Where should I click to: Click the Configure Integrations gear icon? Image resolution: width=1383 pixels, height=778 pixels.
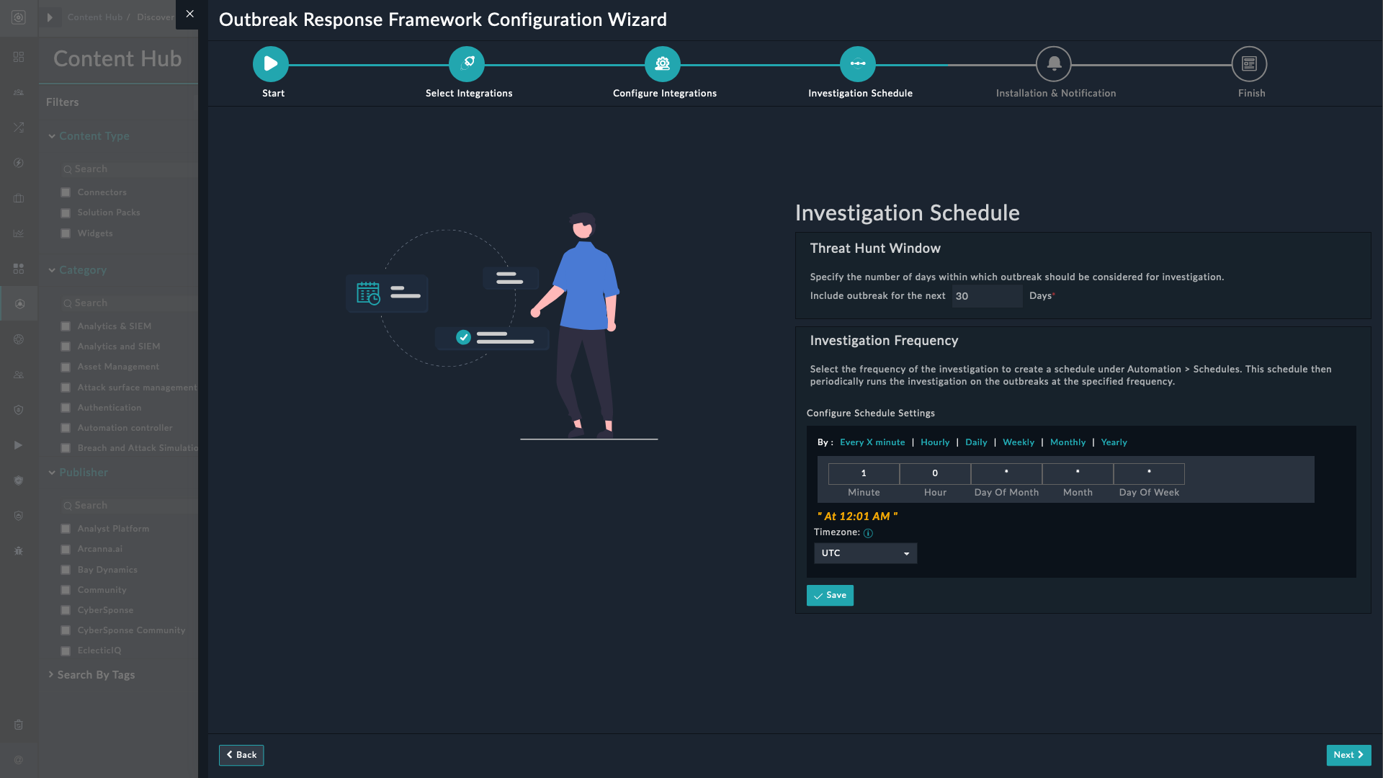[663, 64]
